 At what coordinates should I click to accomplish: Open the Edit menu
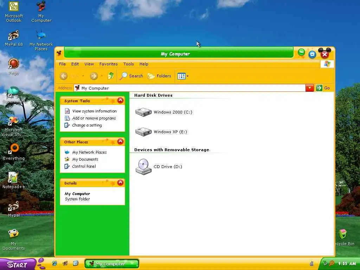tap(75, 64)
